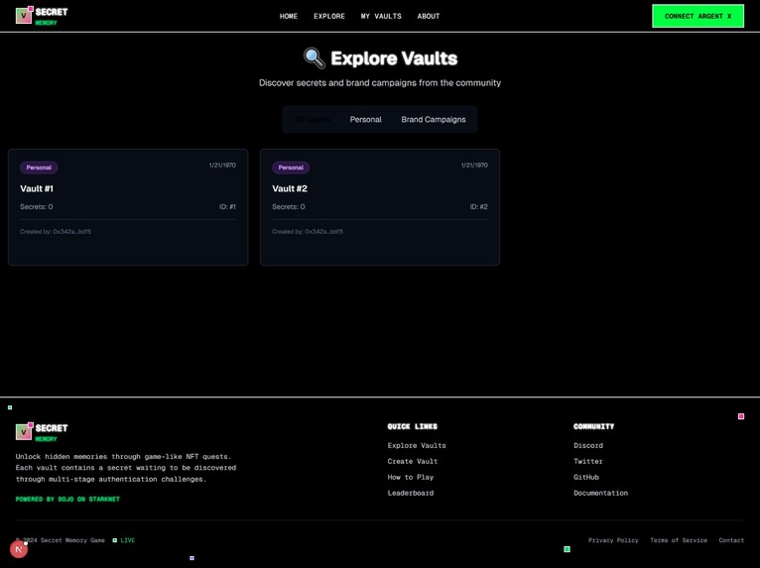Click the 'Secrets: 0' text on Vault #1
Viewport: 760px width, 568px height.
37,207
